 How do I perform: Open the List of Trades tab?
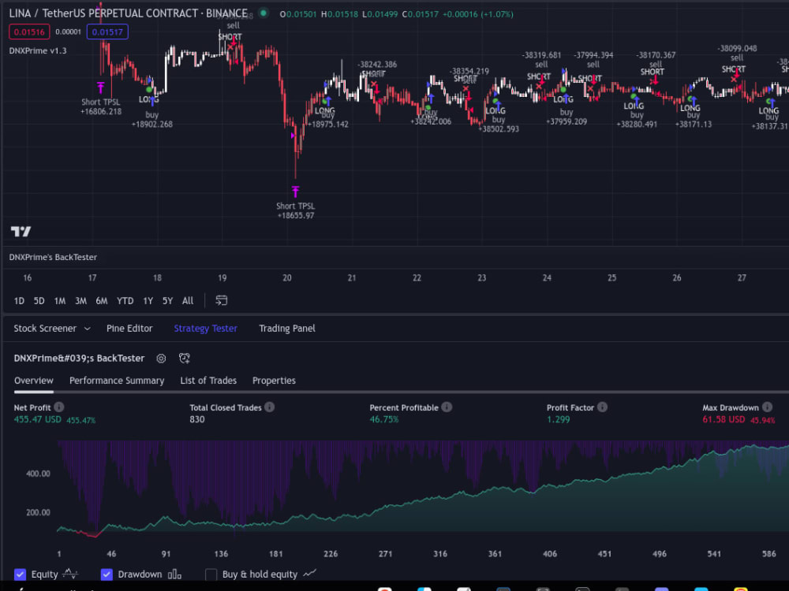208,381
